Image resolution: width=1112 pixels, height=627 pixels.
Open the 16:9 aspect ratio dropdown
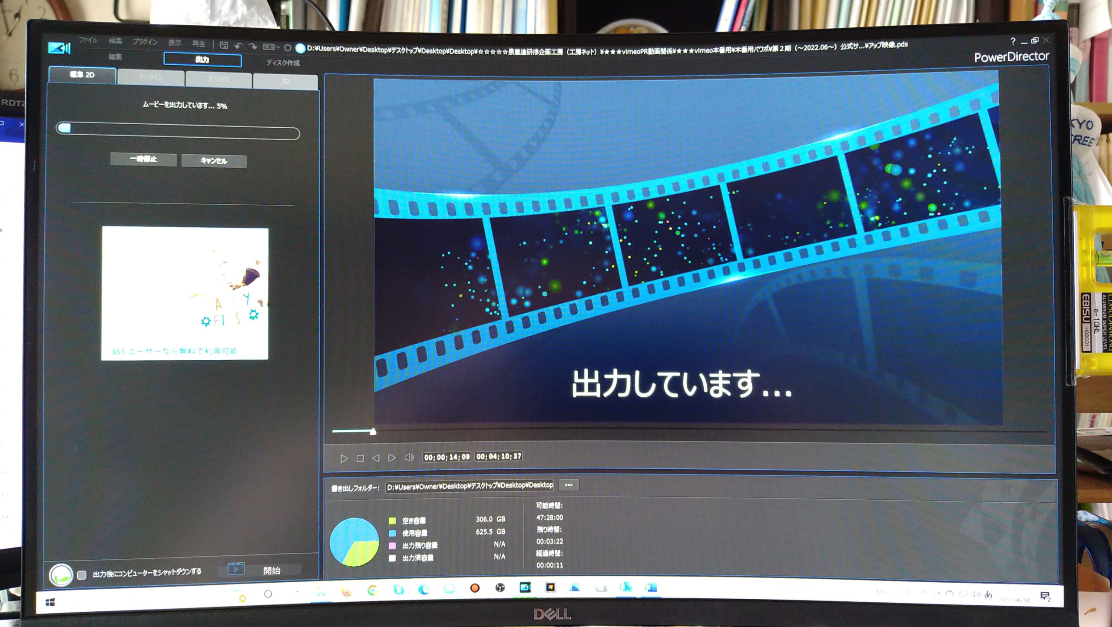pos(271,46)
